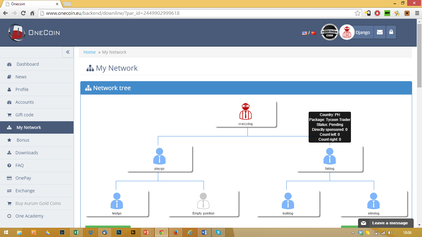Click the 18:06 clock in the taskbar
The image size is (422, 237).
click(x=407, y=233)
